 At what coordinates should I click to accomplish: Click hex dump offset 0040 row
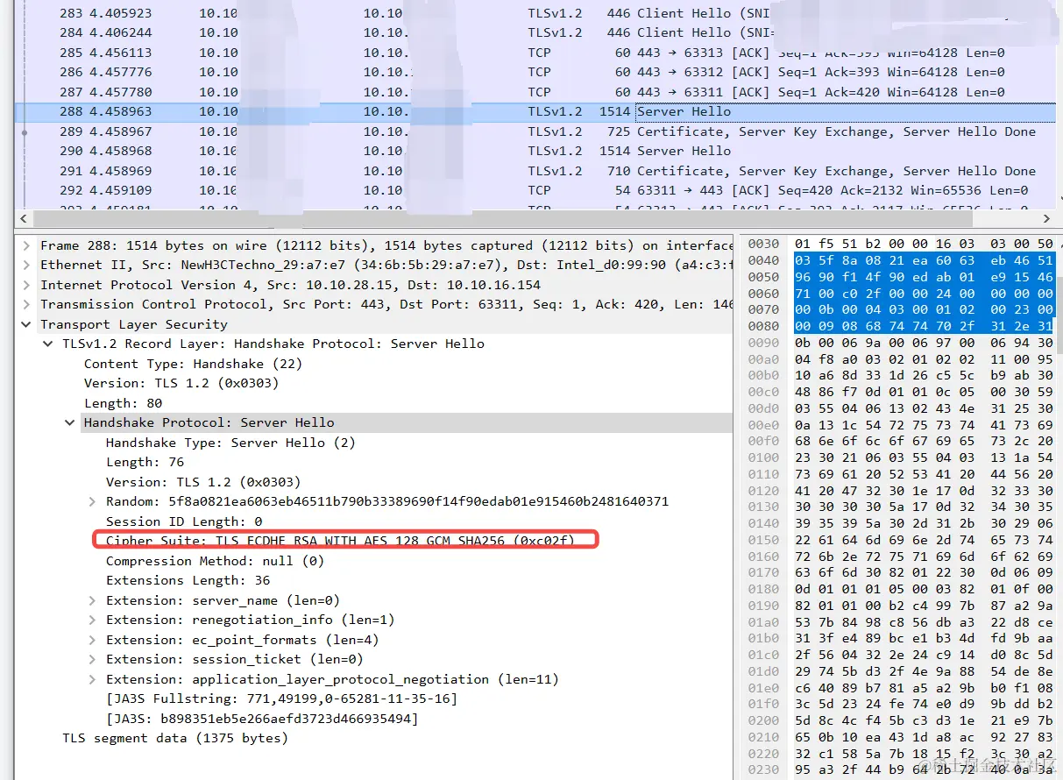[901, 260]
